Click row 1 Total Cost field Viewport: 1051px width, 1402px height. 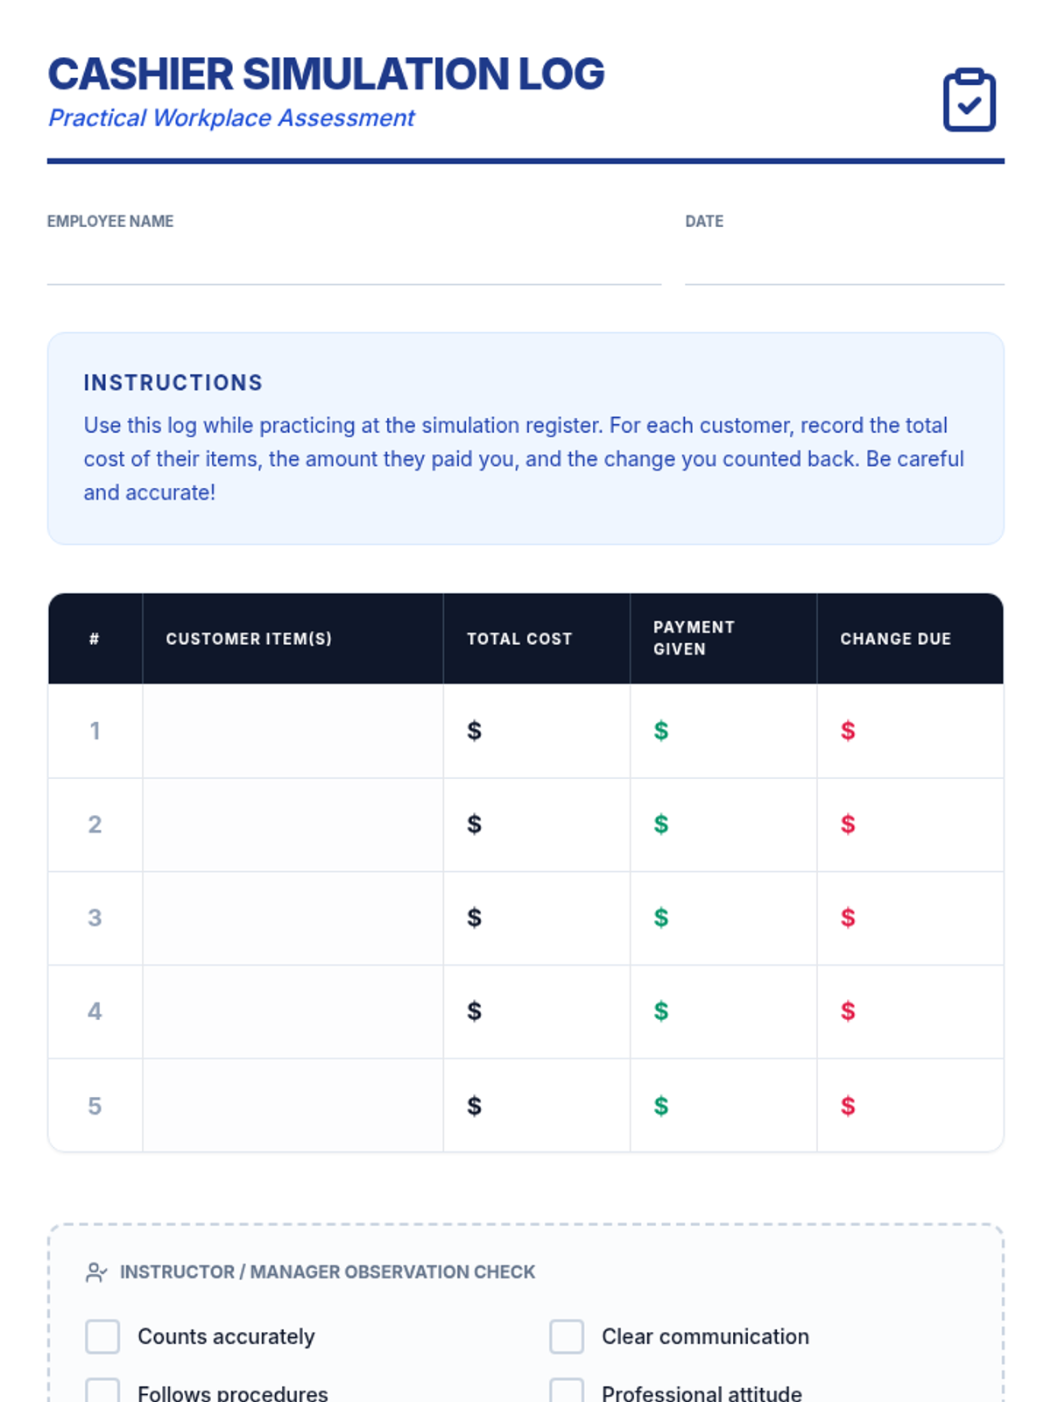click(547, 731)
